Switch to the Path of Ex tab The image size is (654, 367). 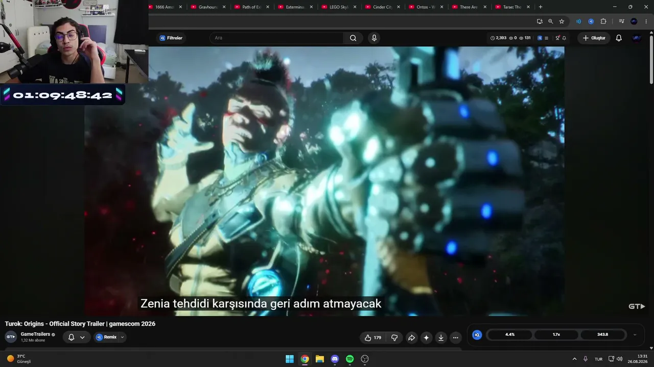(251, 7)
